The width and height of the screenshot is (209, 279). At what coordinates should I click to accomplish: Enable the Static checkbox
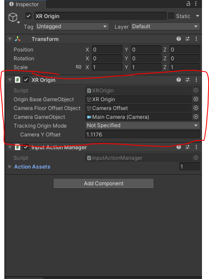coord(171,16)
